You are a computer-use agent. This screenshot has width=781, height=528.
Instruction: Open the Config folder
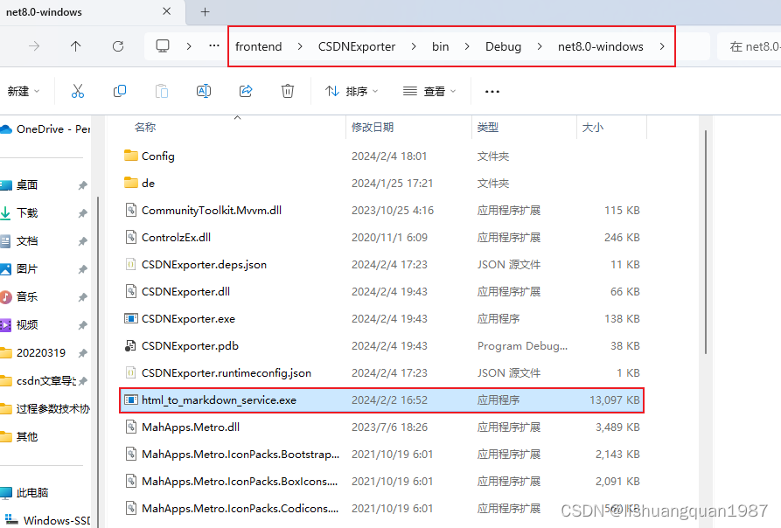[x=157, y=156]
